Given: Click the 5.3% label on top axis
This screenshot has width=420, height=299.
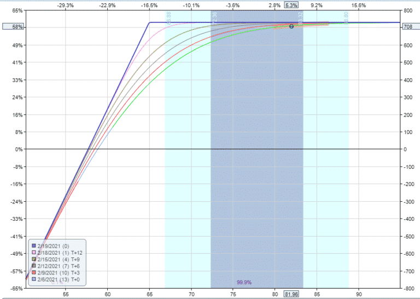Looking at the screenshot, I should pos(291,5).
